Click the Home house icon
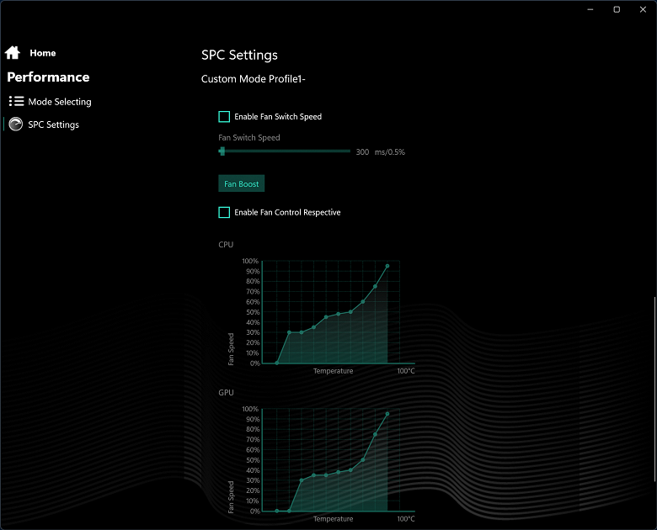657x530 pixels. point(13,53)
